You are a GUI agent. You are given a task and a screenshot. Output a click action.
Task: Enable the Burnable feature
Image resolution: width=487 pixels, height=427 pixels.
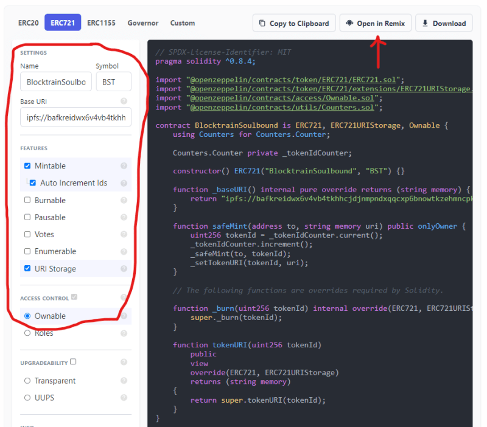pyautogui.click(x=27, y=200)
